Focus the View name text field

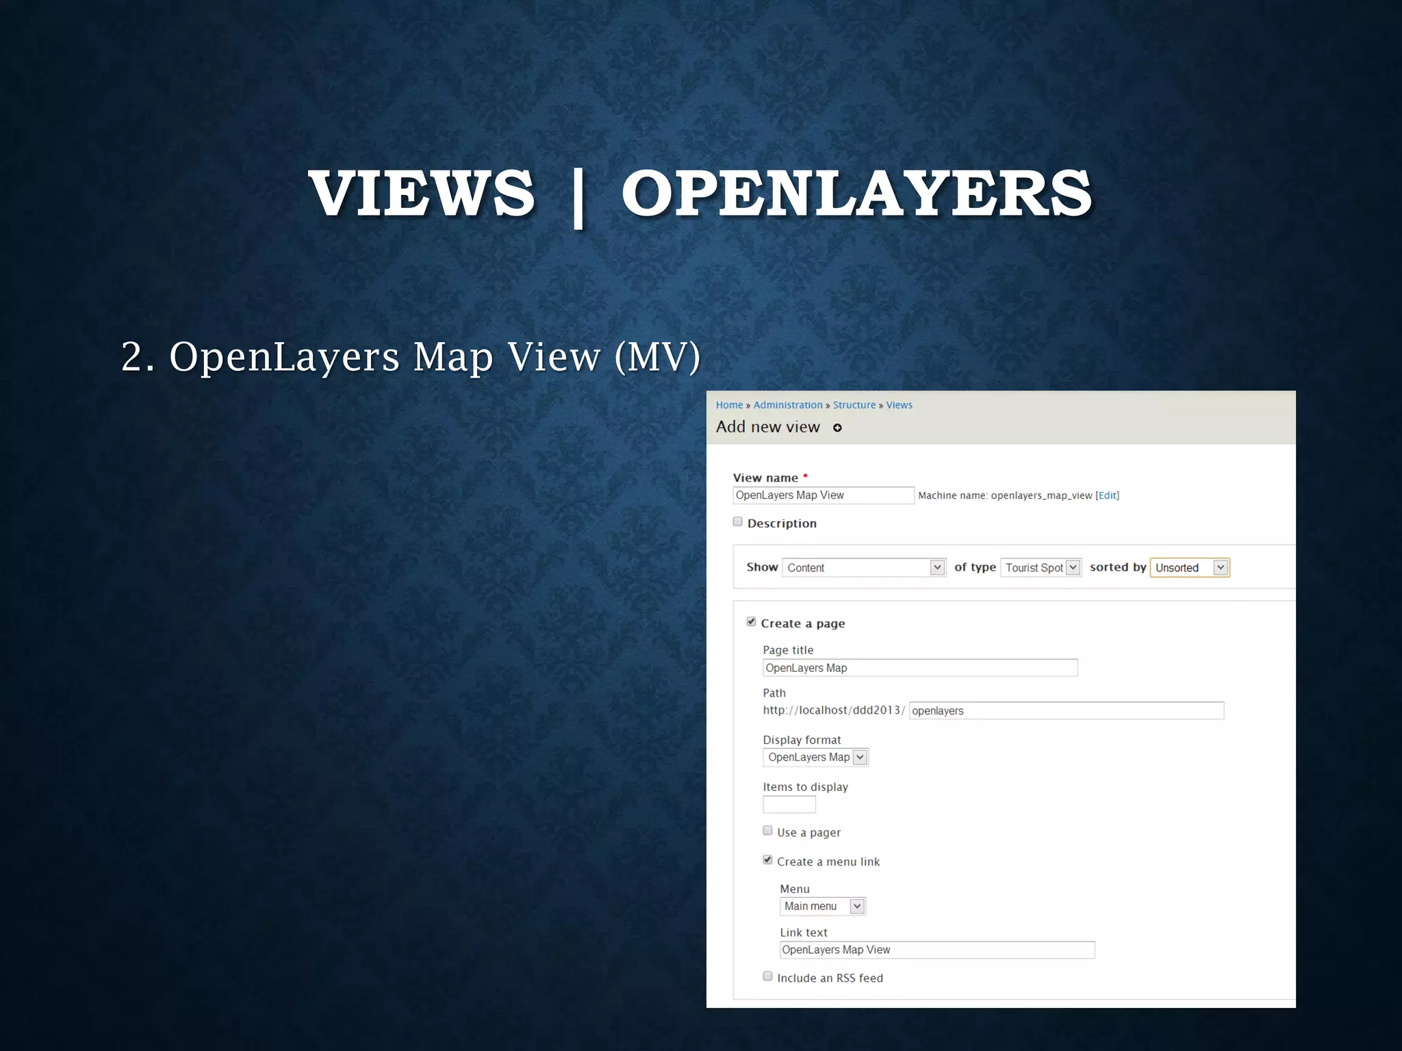point(823,495)
